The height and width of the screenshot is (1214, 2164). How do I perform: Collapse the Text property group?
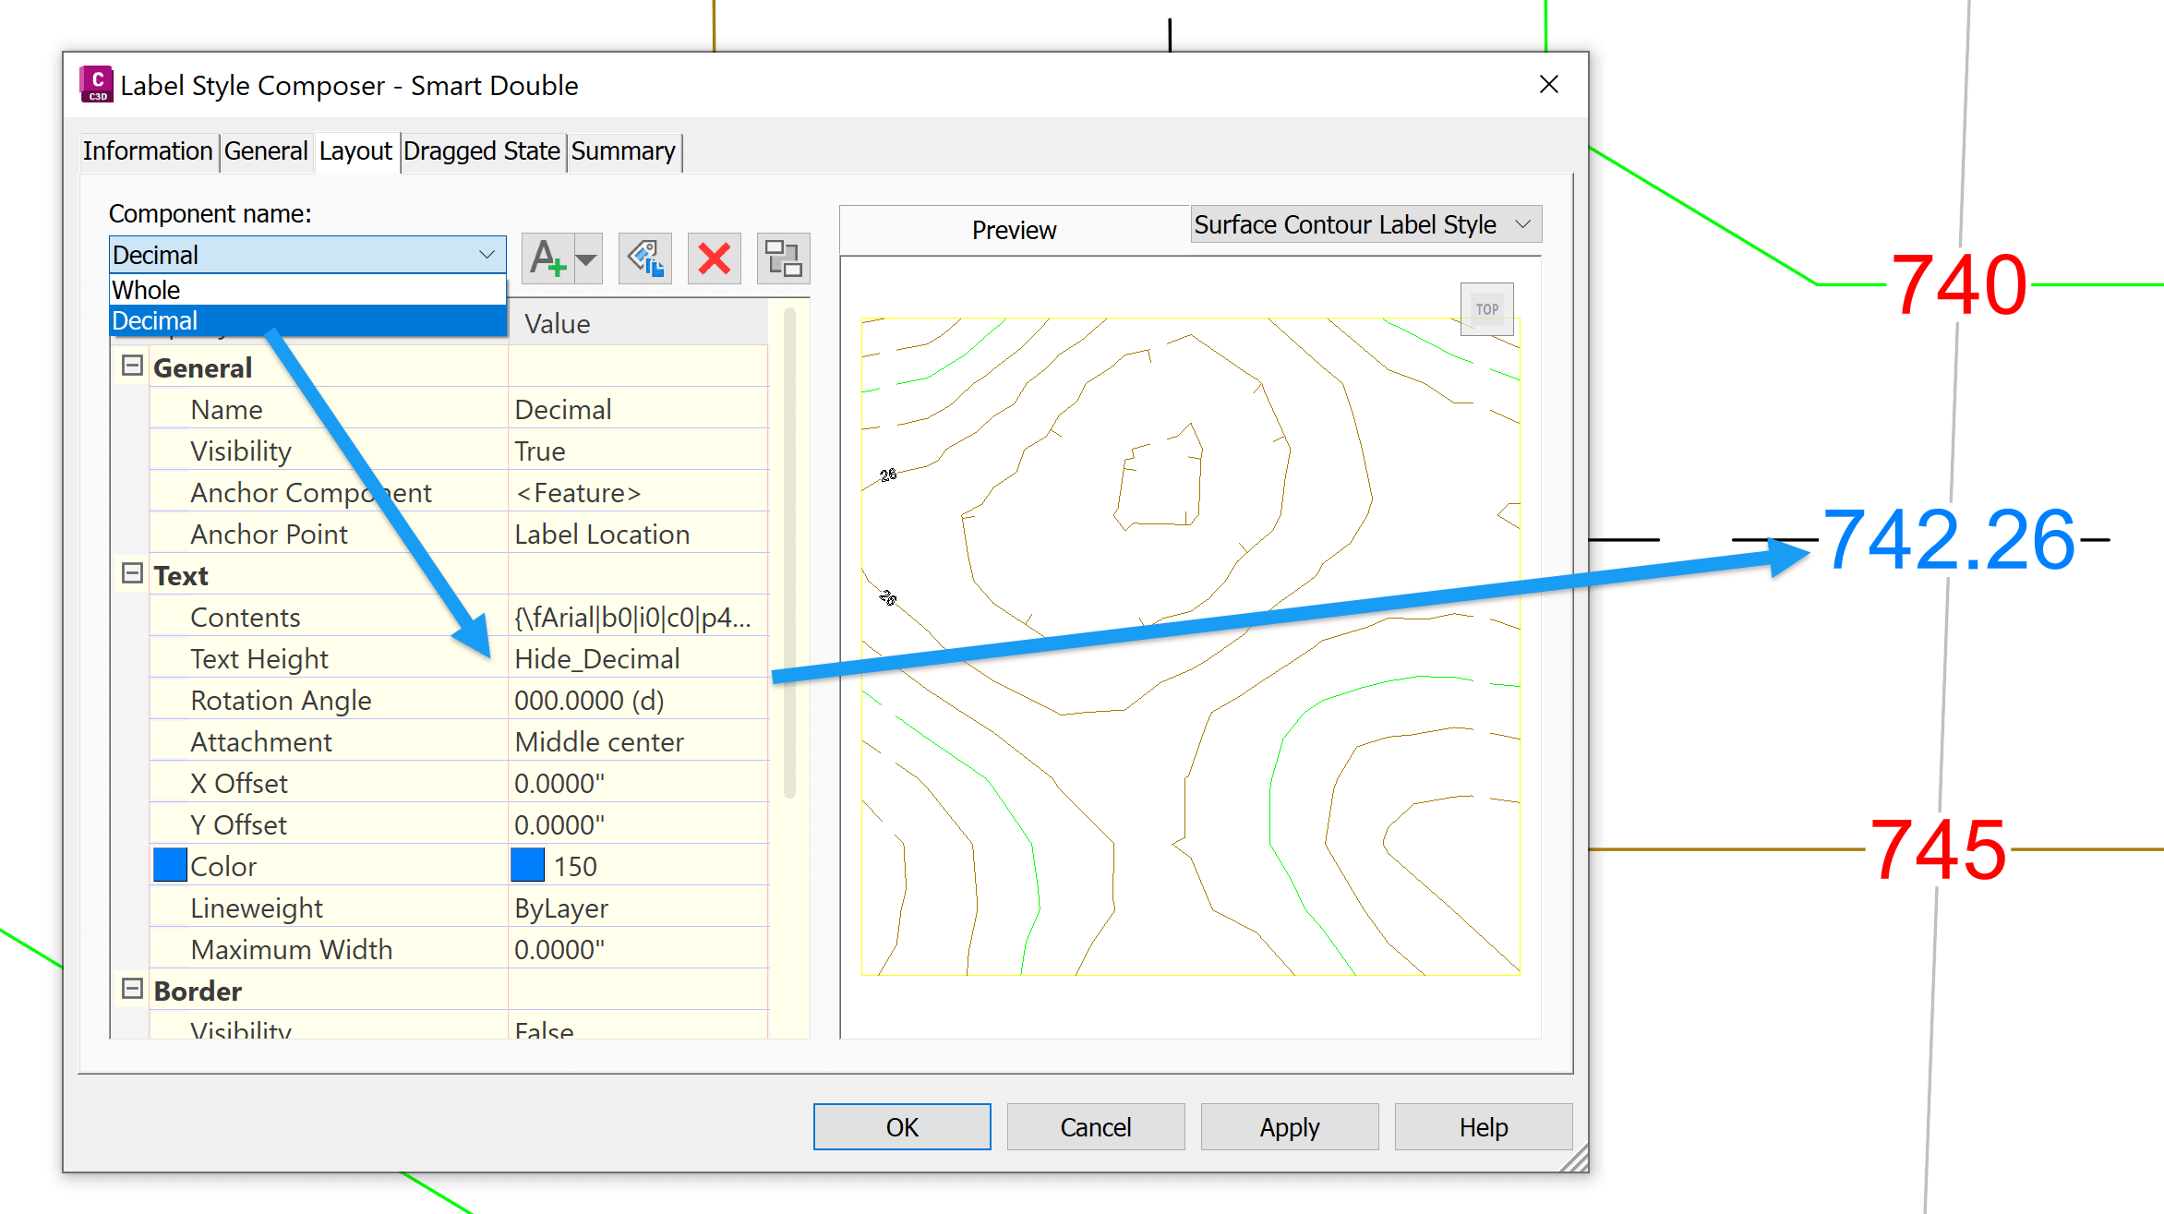click(x=132, y=574)
